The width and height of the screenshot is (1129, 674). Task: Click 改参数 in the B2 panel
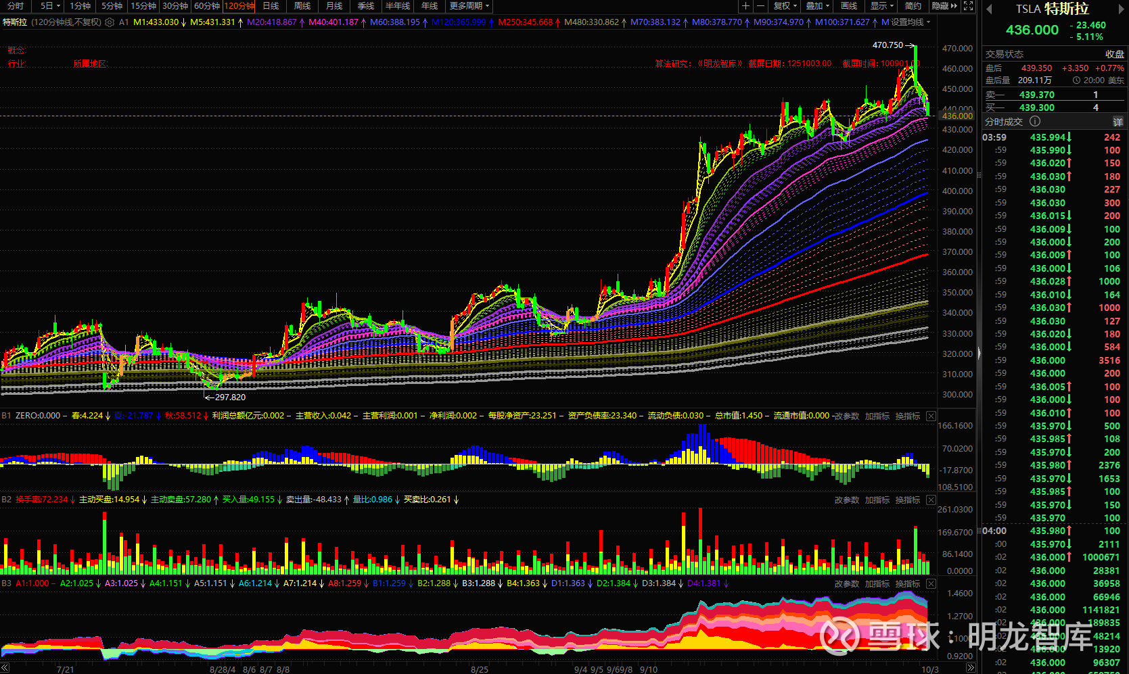846,500
